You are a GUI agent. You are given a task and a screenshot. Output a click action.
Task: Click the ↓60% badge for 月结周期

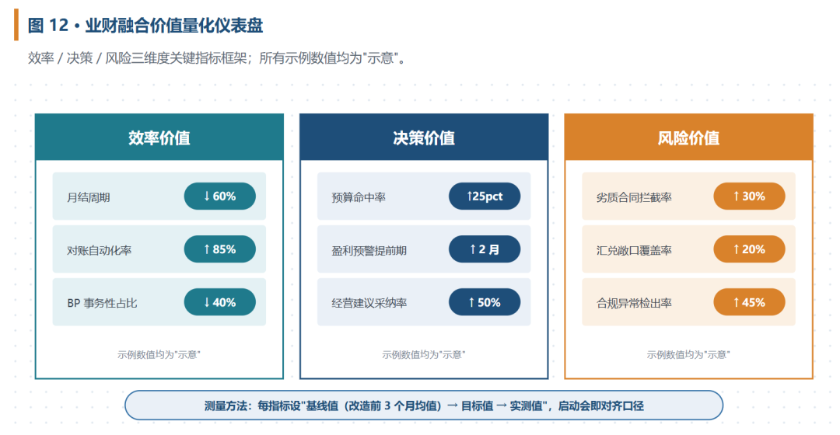point(219,197)
